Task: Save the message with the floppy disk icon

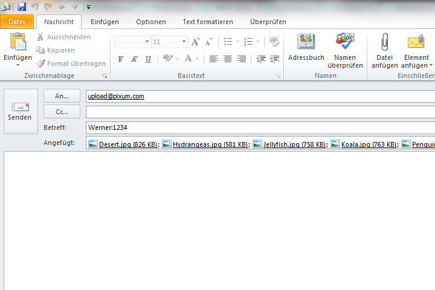Action: click(x=22, y=7)
